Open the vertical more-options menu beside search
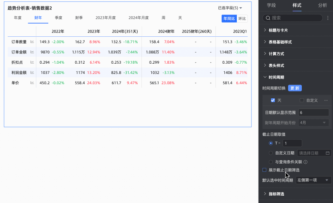The image size is (333, 203). [328, 18]
